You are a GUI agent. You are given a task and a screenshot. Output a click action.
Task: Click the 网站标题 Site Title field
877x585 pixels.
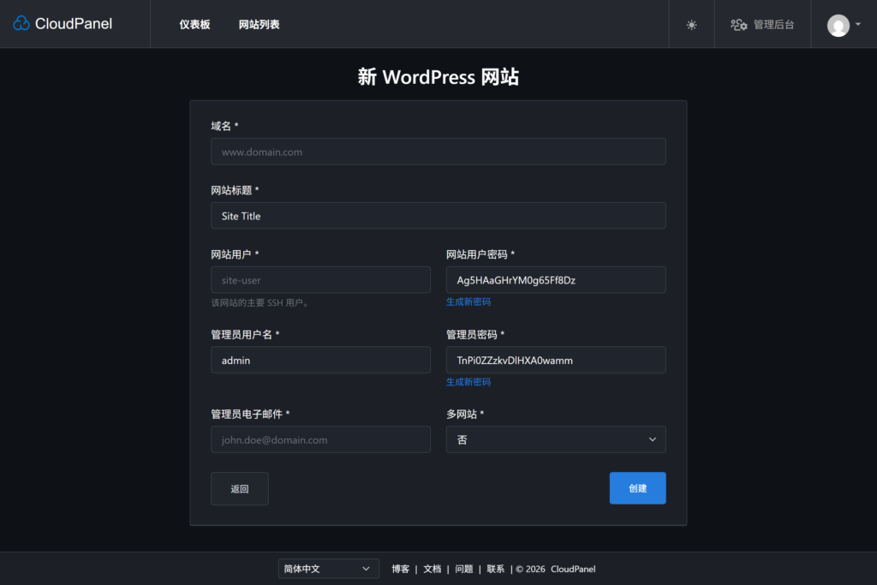438,216
